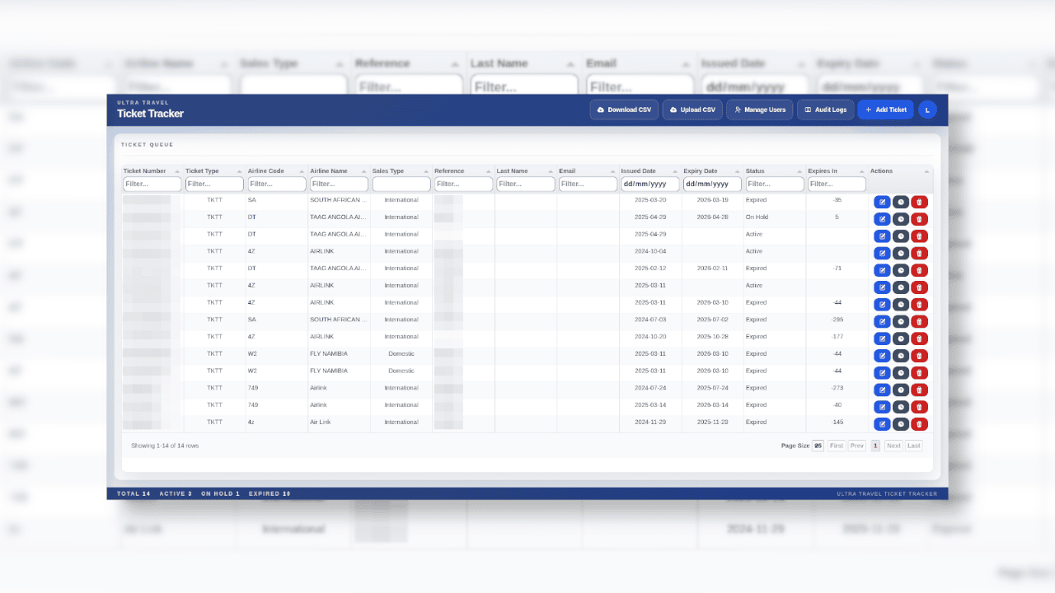
Task: Focus the Reference filter field
Action: pyautogui.click(x=464, y=184)
